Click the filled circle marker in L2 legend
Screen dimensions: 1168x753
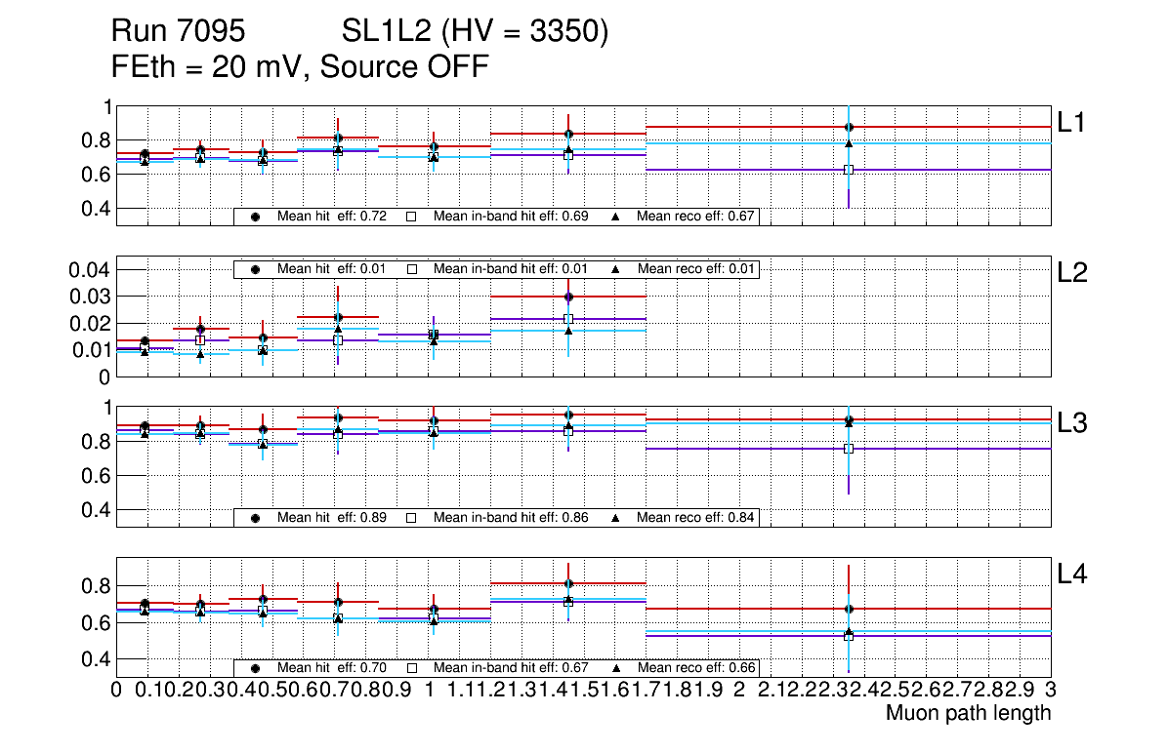(256, 269)
